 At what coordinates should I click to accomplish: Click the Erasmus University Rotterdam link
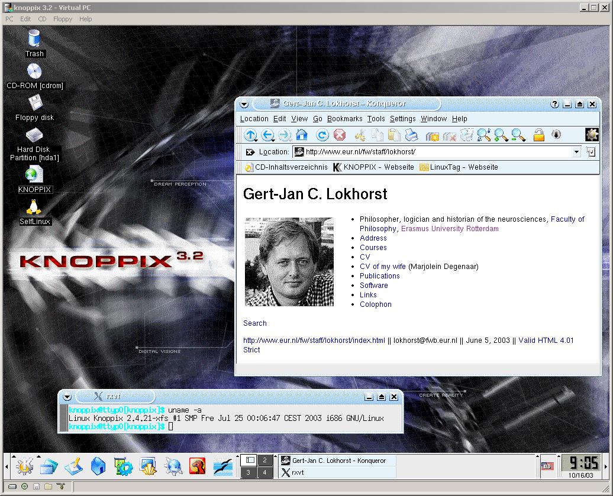pos(450,228)
